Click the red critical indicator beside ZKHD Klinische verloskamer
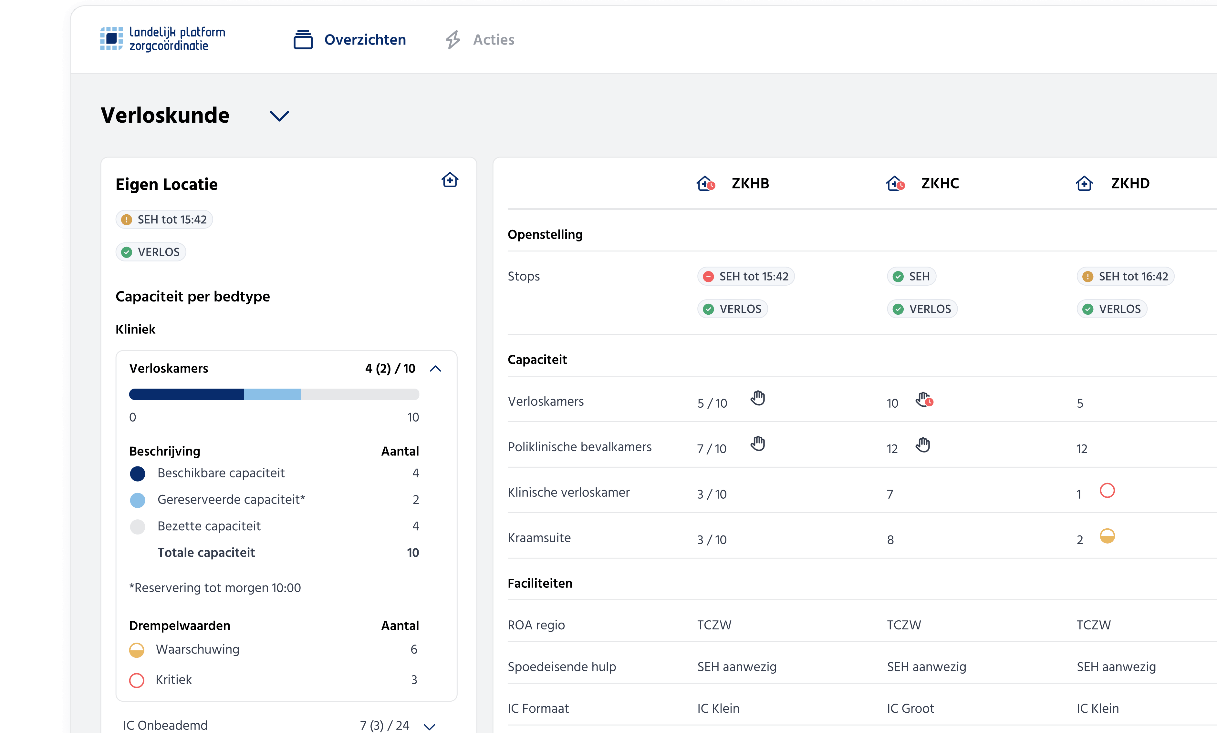The width and height of the screenshot is (1217, 733). (x=1108, y=491)
